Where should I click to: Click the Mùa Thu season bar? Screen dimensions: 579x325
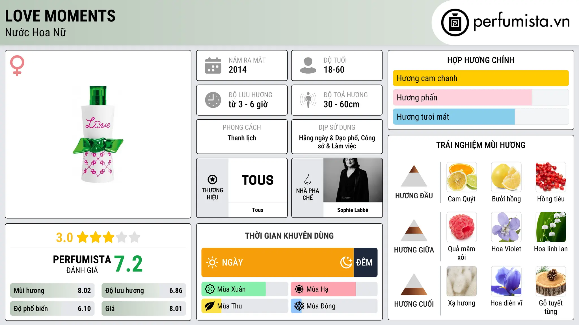click(x=245, y=306)
